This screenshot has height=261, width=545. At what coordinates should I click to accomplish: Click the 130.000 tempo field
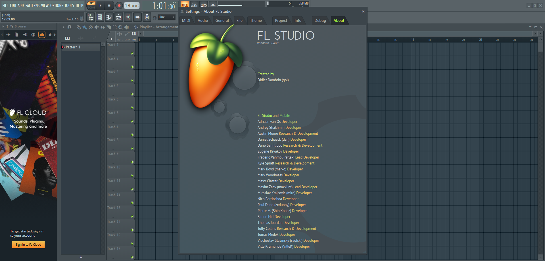pyautogui.click(x=132, y=6)
